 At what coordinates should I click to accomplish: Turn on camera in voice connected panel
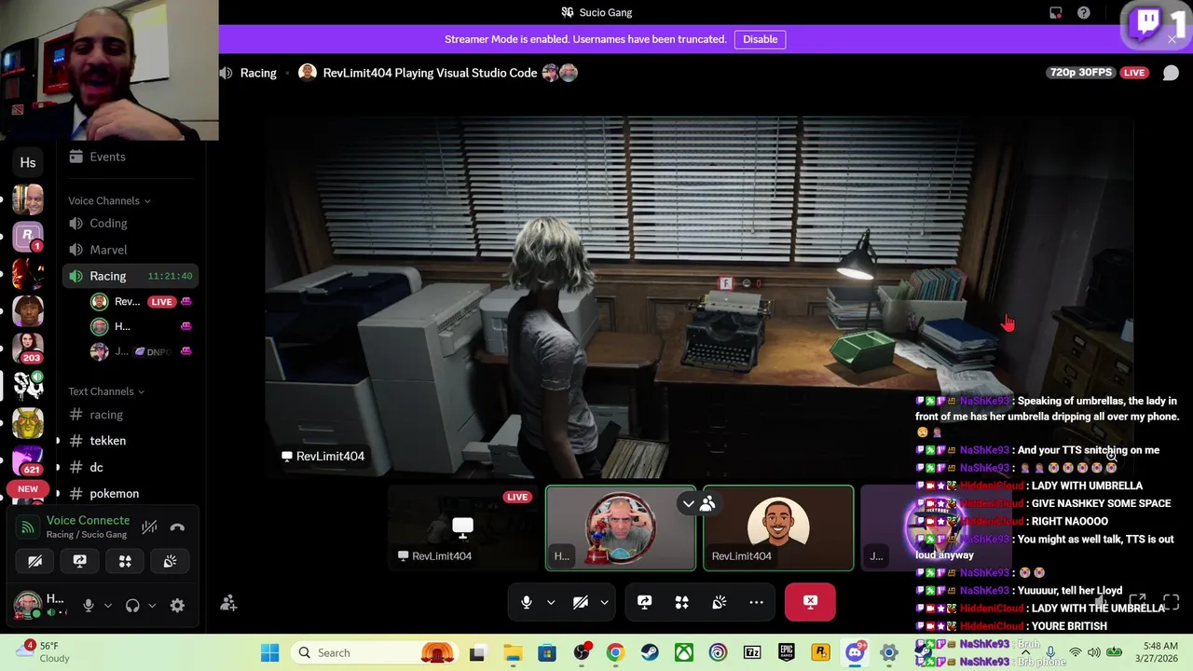(35, 561)
